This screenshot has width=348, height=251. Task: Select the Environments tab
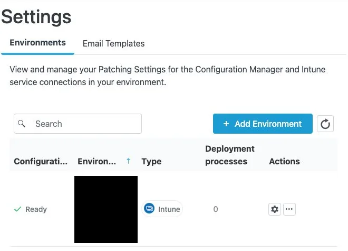click(x=38, y=43)
